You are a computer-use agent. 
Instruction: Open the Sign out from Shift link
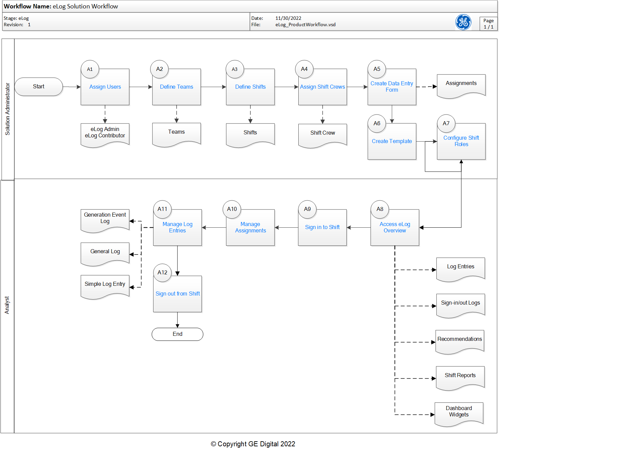pyautogui.click(x=177, y=294)
